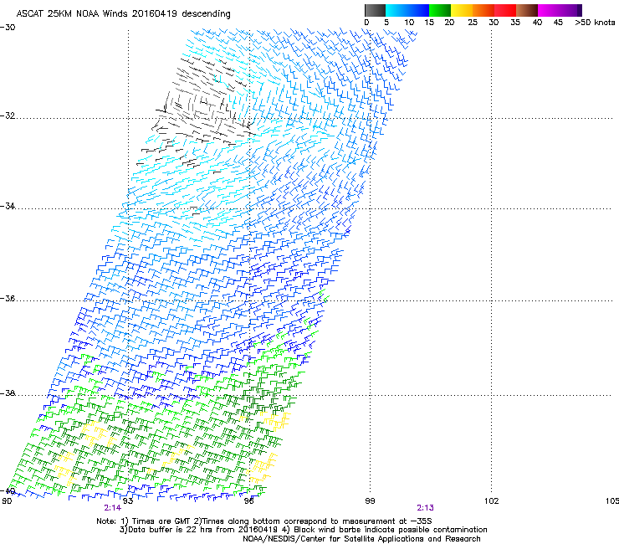Click the latitude label '-34'
This screenshot has height=544, width=619.
(8, 206)
